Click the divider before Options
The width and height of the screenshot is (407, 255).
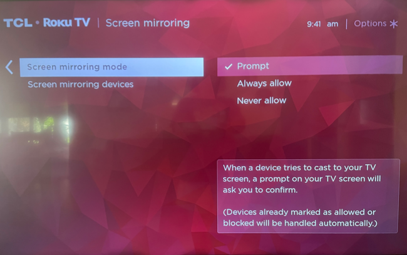[346, 24]
